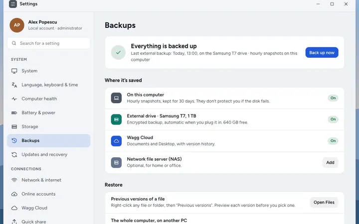
Task: Click the magnifier icon in search box
Action: 14,43
